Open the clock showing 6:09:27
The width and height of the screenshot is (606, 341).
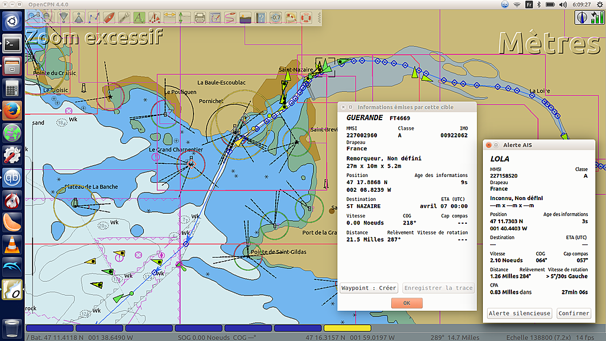click(582, 5)
